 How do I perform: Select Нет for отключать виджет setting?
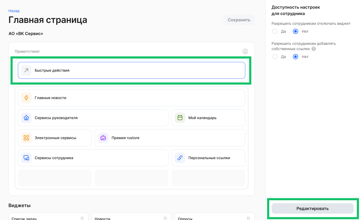295,31
